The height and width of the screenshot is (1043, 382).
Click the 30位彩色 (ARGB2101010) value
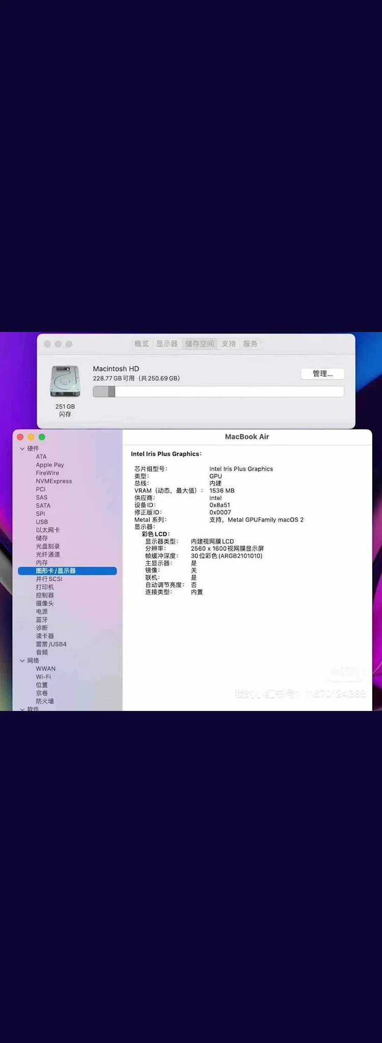pyautogui.click(x=227, y=556)
